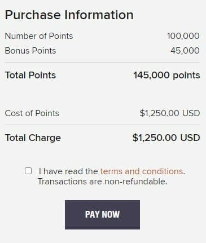Click the Cost of Points label
The image size is (206, 243).
coord(32,113)
